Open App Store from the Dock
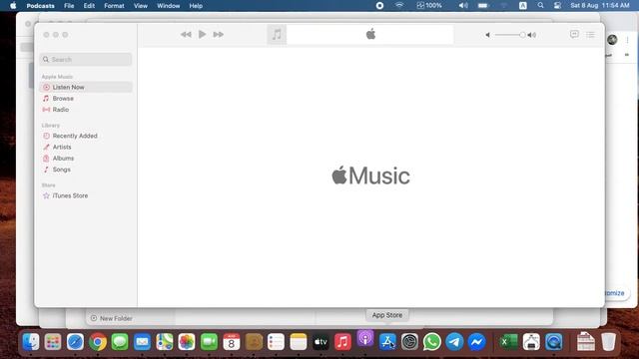This screenshot has width=639, height=359. click(387, 342)
